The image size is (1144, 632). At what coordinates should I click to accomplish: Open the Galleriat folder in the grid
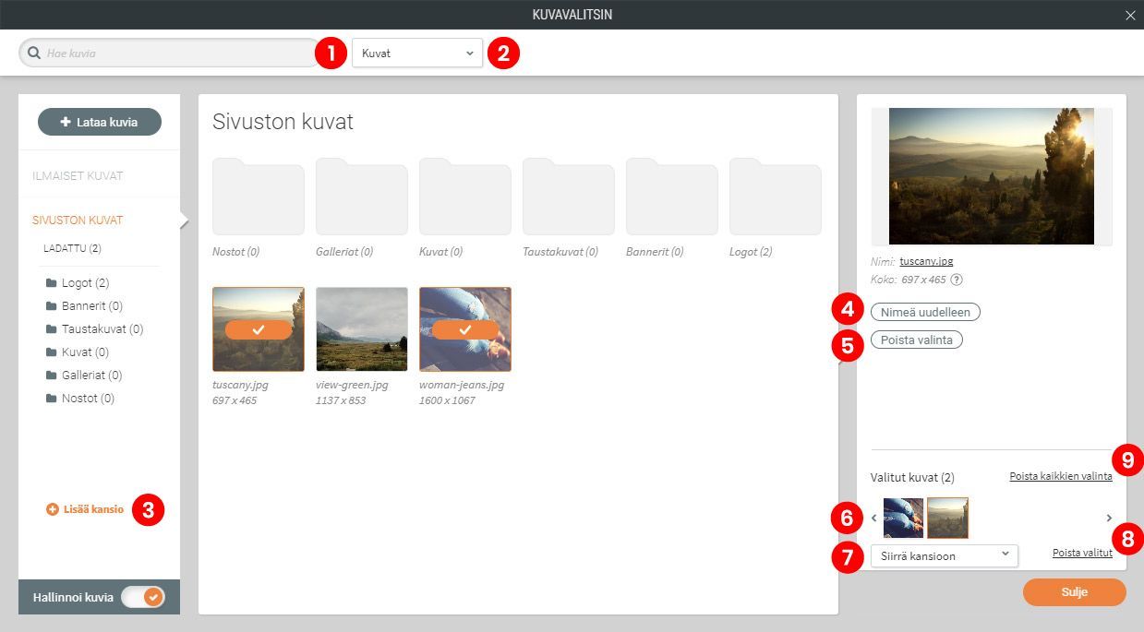pos(362,197)
